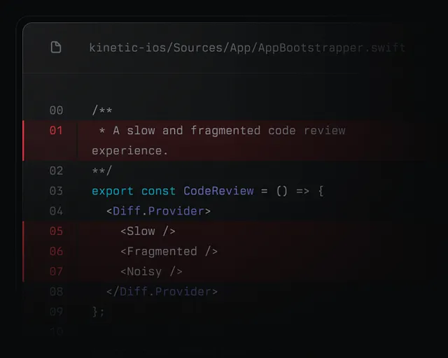The height and width of the screenshot is (358, 448).
Task: Click line number 08
Action: pos(56,292)
